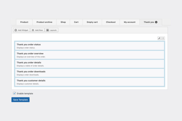The height and width of the screenshot is (121, 182).
Task: Select the Shop tab
Action: click(x=63, y=22)
